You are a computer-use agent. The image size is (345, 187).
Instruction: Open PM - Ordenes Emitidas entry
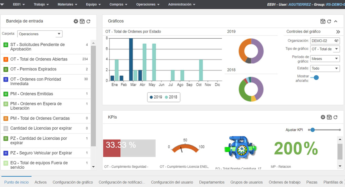46,94
